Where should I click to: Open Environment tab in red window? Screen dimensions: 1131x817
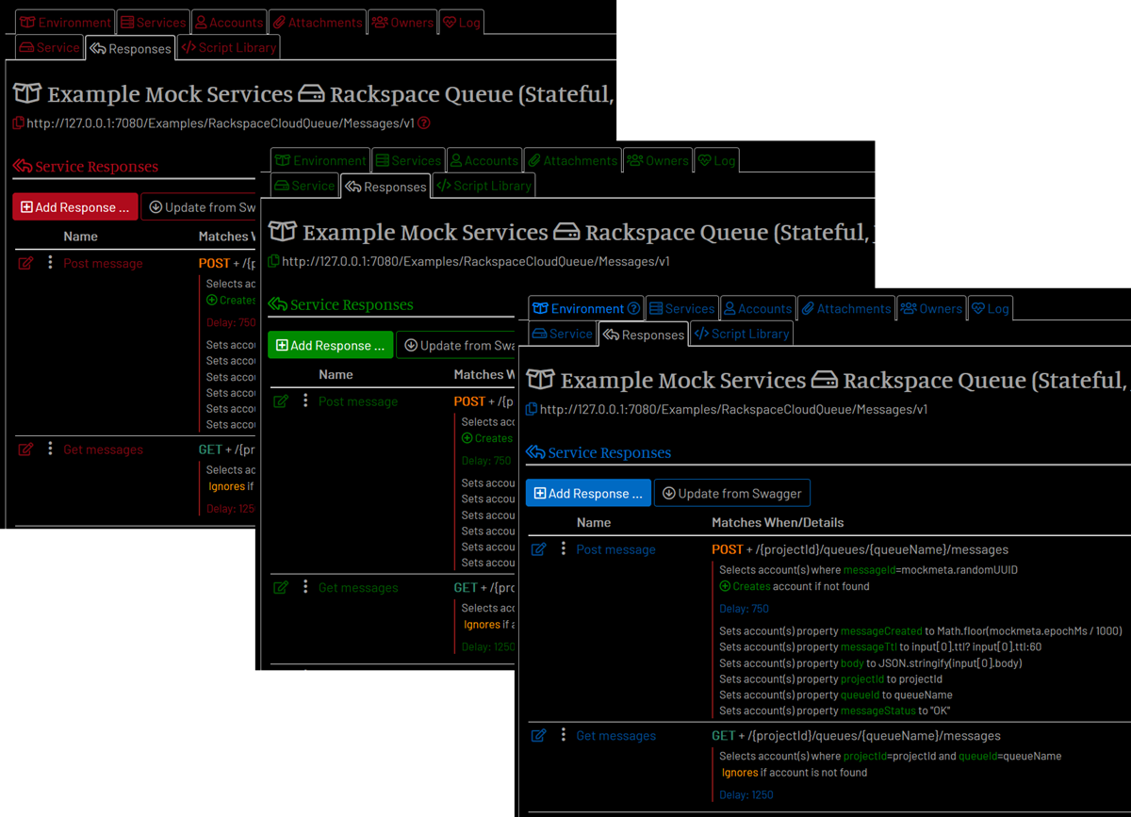coord(65,22)
